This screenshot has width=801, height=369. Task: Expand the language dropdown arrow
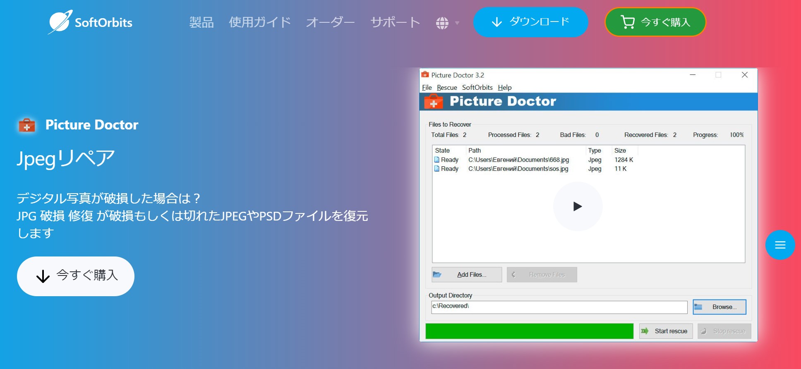pos(457,23)
